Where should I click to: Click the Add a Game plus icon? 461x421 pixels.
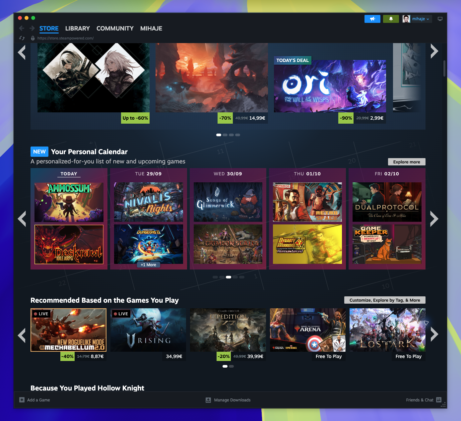(22, 400)
